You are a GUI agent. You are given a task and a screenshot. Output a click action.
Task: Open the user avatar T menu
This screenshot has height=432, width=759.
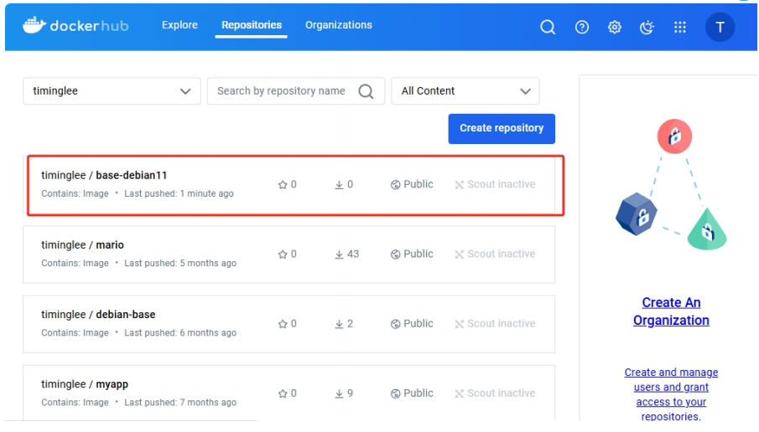point(720,27)
